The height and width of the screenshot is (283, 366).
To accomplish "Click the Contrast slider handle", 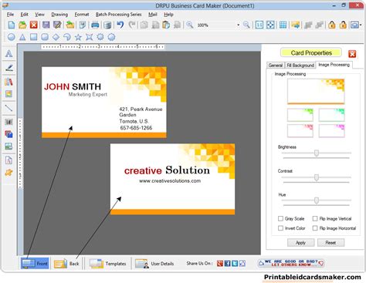I will coord(317,177).
